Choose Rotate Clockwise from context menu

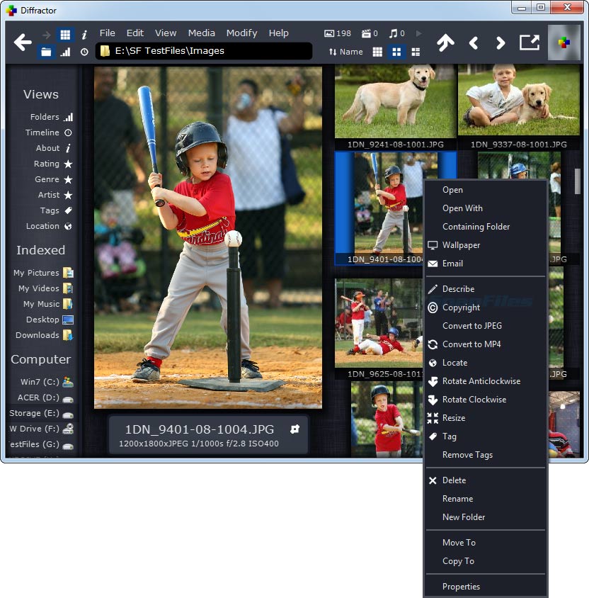pos(474,400)
